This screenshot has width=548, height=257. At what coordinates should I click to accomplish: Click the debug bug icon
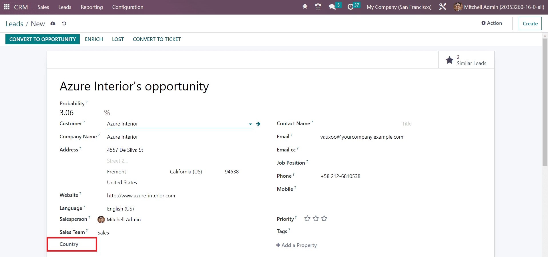pos(305,7)
